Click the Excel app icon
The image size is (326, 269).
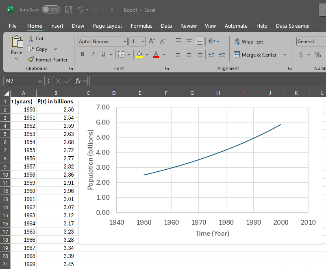[x=10, y=10]
